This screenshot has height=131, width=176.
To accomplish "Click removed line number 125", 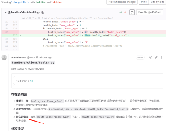I will (x=6, y=32).
